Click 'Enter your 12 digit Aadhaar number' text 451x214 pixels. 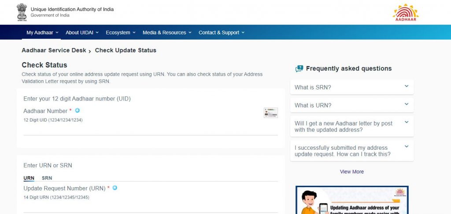pos(77,99)
